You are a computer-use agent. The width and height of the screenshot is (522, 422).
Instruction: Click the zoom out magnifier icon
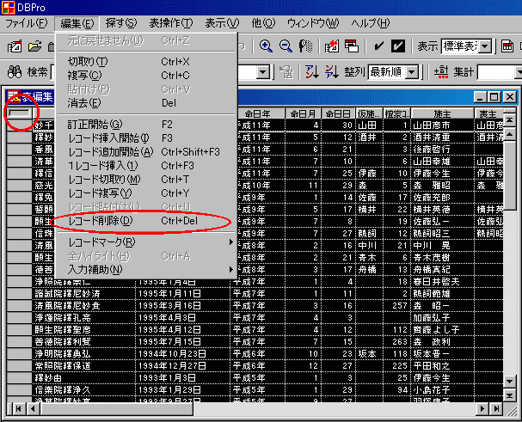(x=286, y=46)
